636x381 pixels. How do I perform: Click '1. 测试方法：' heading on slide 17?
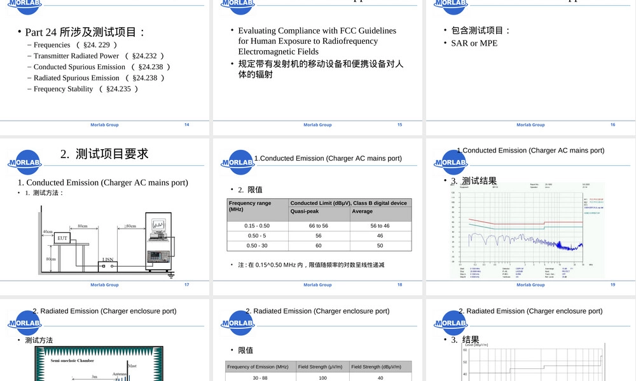coord(45,193)
